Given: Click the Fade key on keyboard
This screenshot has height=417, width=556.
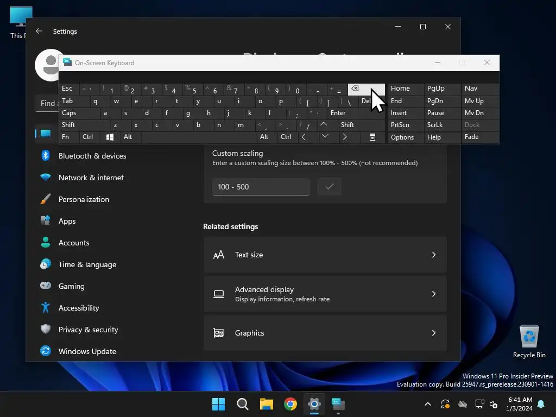Looking at the screenshot, I should (x=480, y=137).
